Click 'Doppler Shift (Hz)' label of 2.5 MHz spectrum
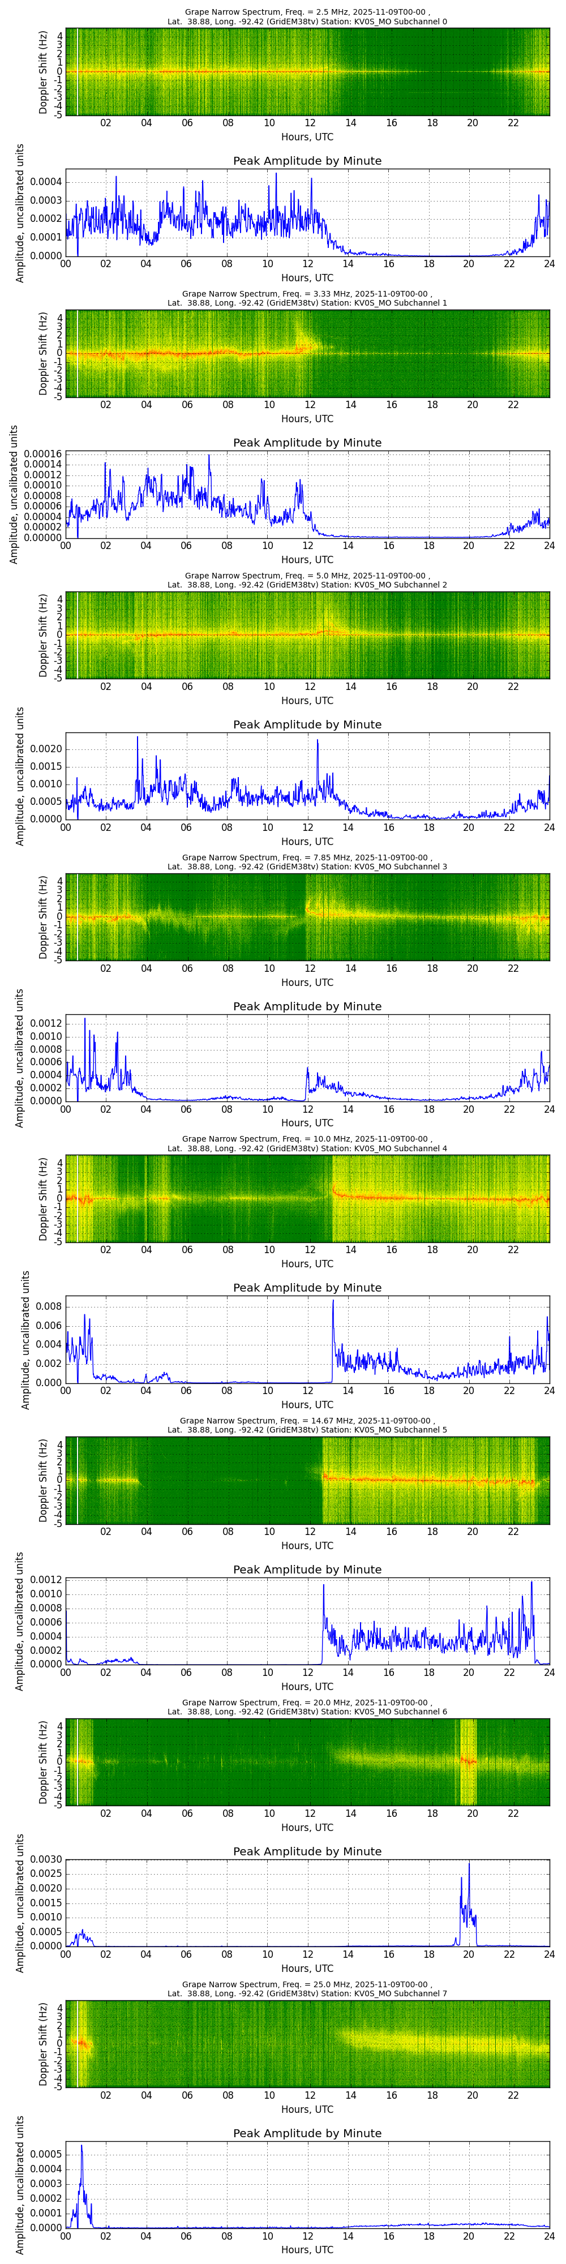 tap(44, 71)
